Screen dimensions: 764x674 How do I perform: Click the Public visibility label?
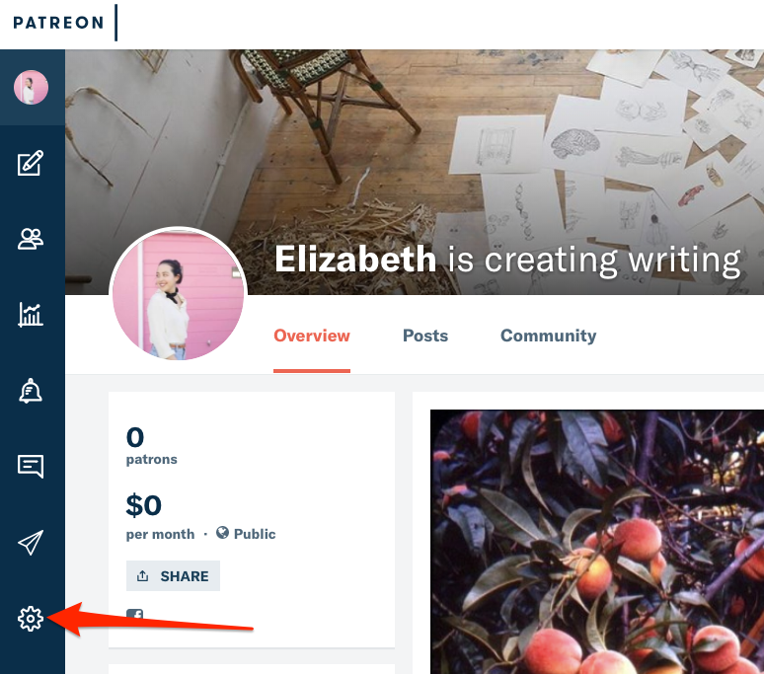[247, 534]
